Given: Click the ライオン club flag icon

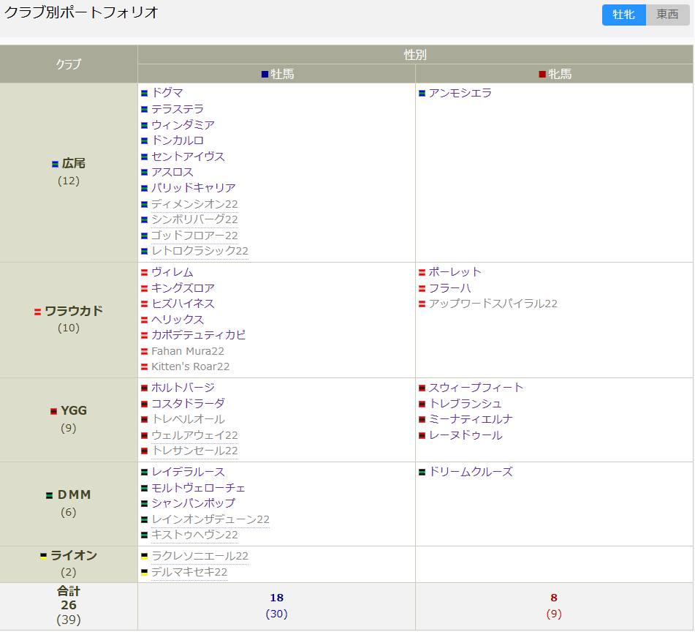Looking at the screenshot, I should click(43, 557).
